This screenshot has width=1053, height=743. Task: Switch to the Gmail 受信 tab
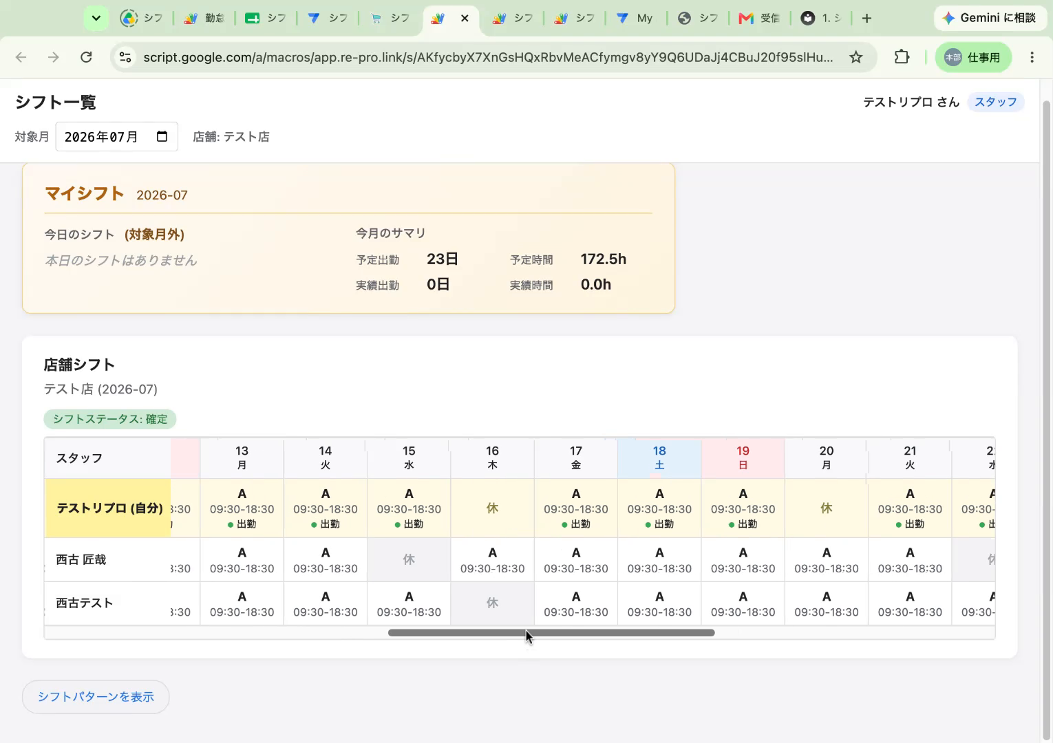759,19
